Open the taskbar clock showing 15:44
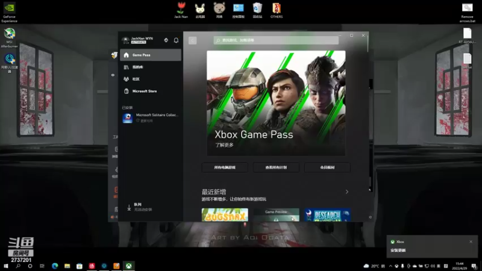Image resolution: width=482 pixels, height=271 pixels. click(x=460, y=266)
